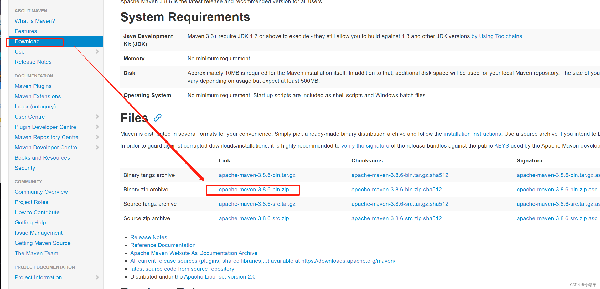600x289 pixels.
Task: Open Community Overview
Action: 41,192
